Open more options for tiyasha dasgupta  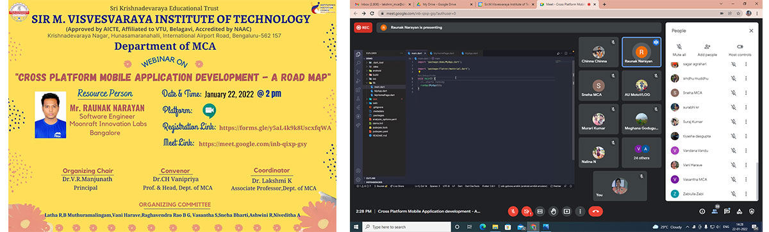point(746,135)
